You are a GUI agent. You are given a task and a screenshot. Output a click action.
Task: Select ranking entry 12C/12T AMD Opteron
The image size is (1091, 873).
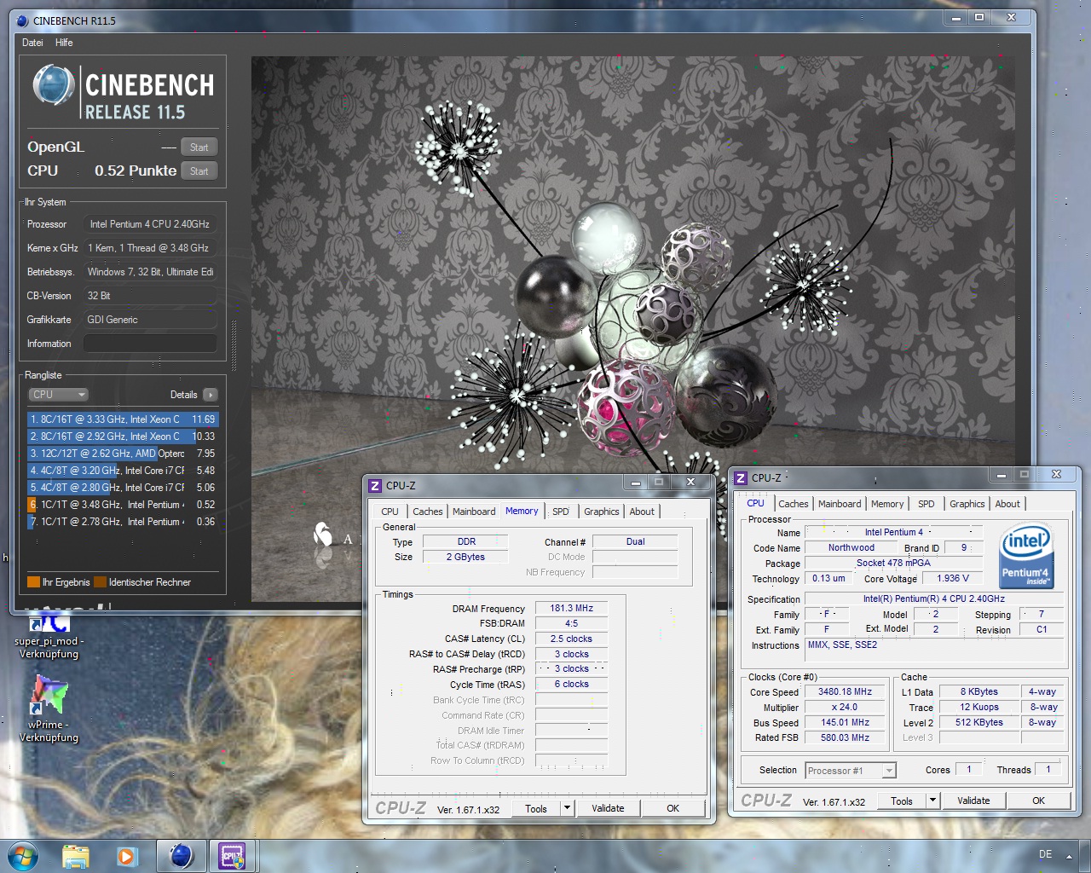pyautogui.click(x=123, y=454)
